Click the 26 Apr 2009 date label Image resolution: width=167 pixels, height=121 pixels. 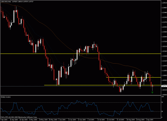point(24,120)
